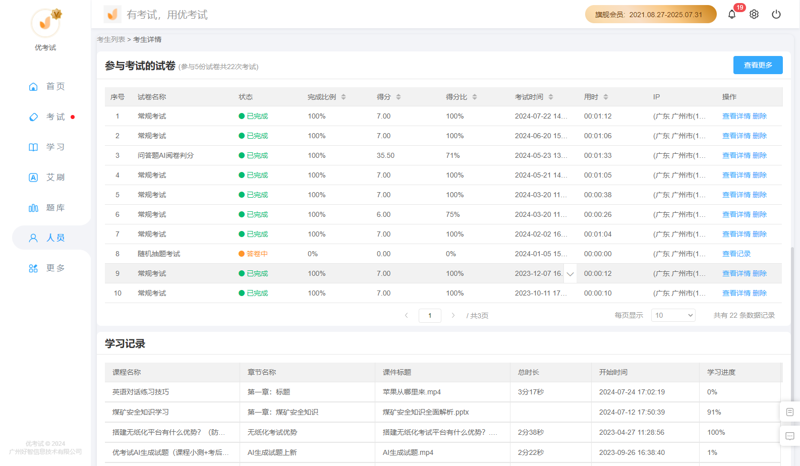Click 00:01:33 duration in row 3
The width and height of the screenshot is (800, 466).
point(598,155)
